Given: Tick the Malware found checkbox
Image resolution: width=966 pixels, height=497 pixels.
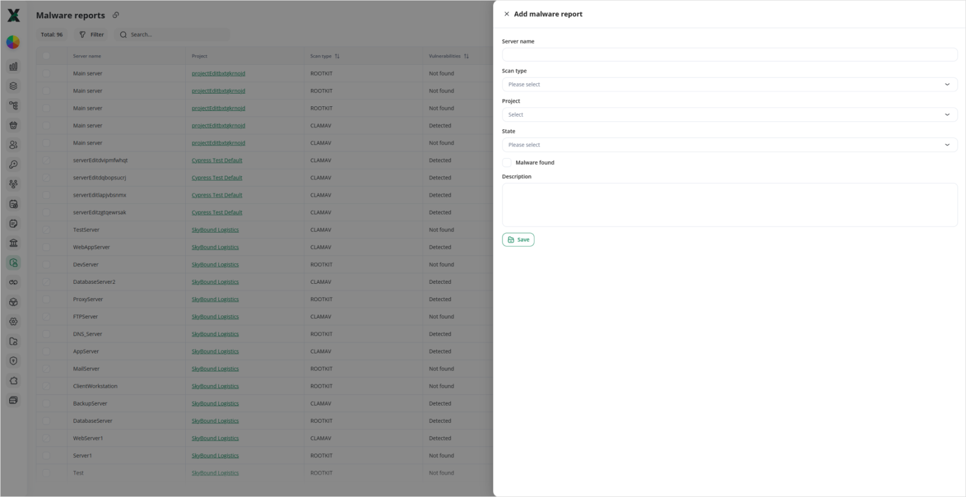Looking at the screenshot, I should pyautogui.click(x=507, y=163).
